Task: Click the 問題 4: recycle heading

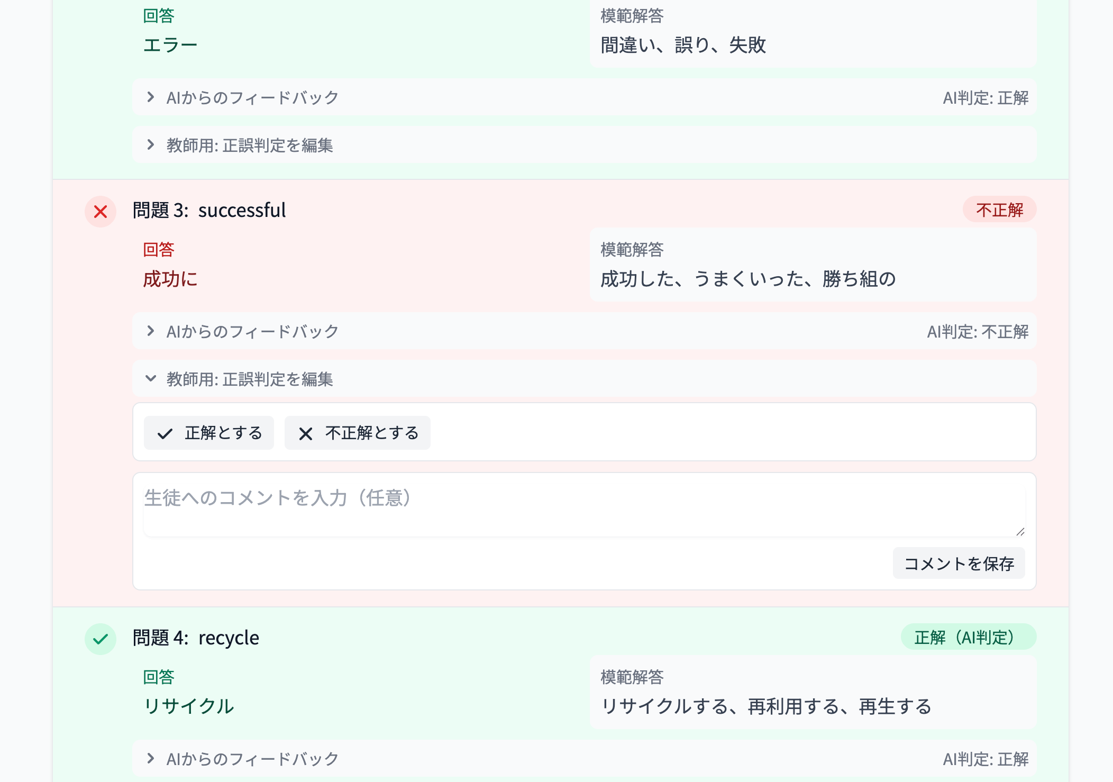Action: (x=196, y=638)
